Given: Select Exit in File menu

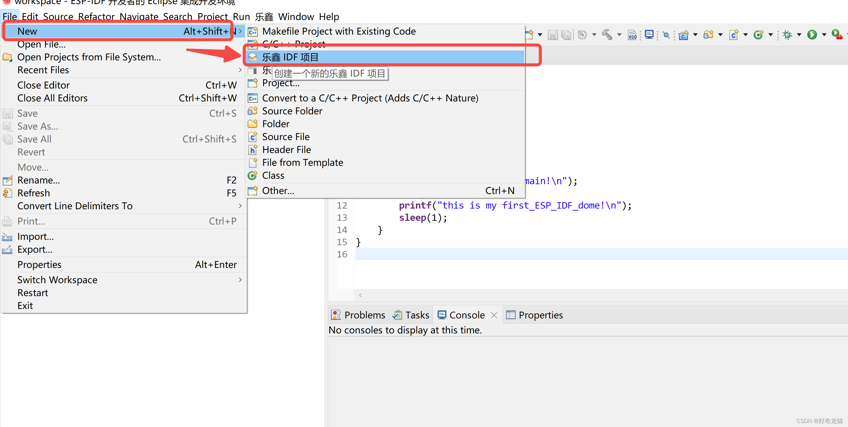Looking at the screenshot, I should pos(123,306).
